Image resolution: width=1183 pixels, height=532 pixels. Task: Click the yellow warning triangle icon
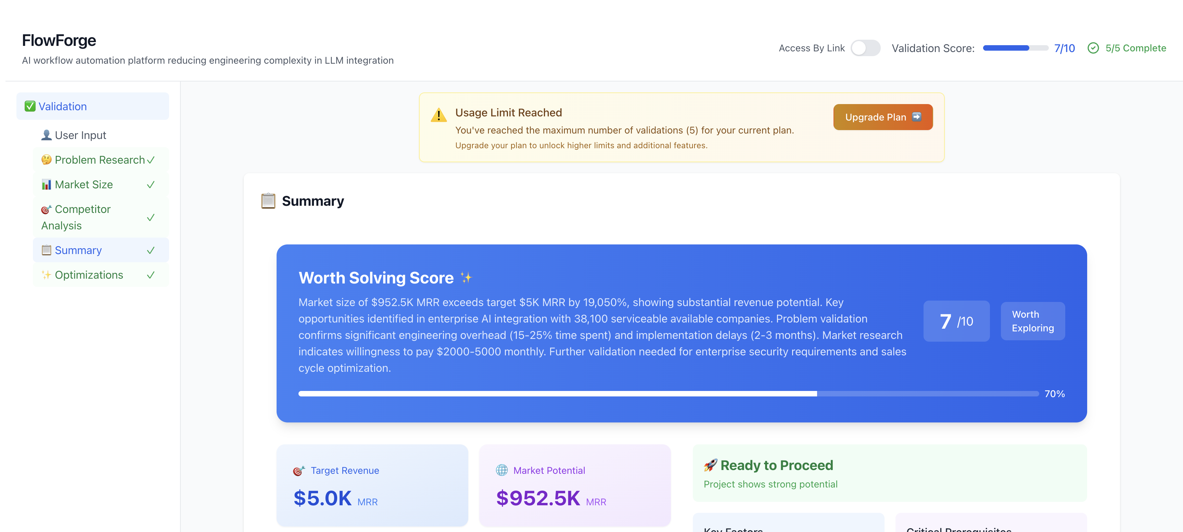(438, 115)
